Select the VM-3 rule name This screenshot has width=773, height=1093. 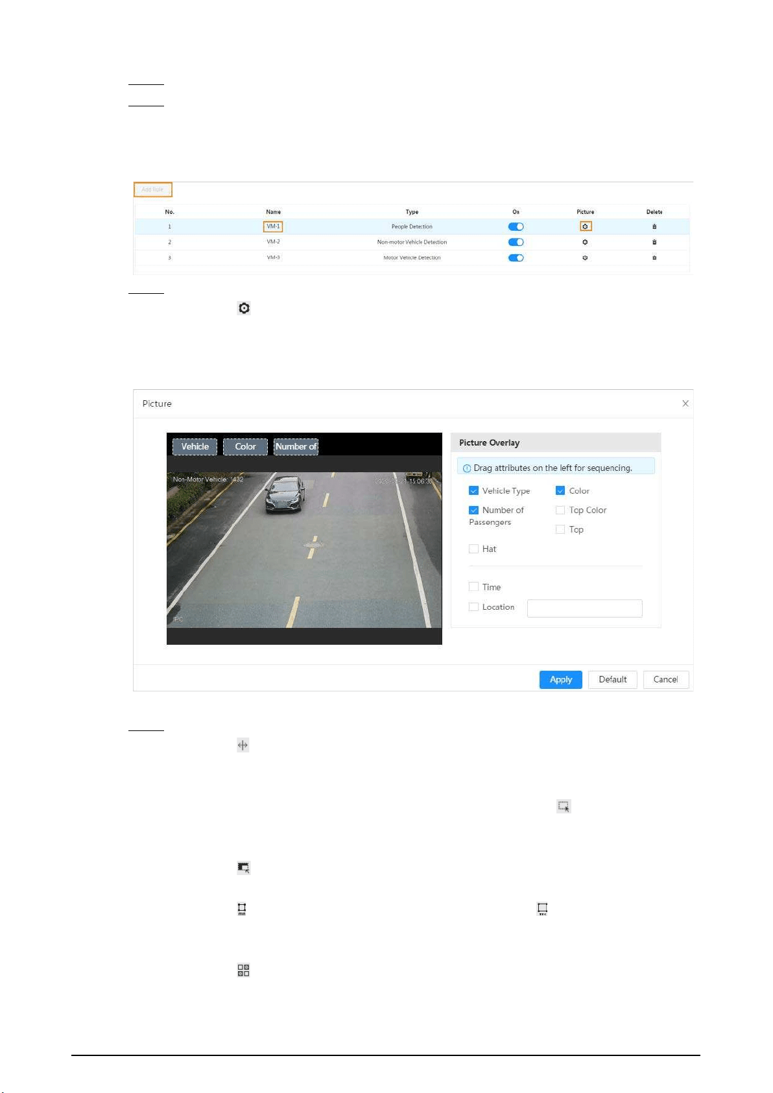pos(273,258)
